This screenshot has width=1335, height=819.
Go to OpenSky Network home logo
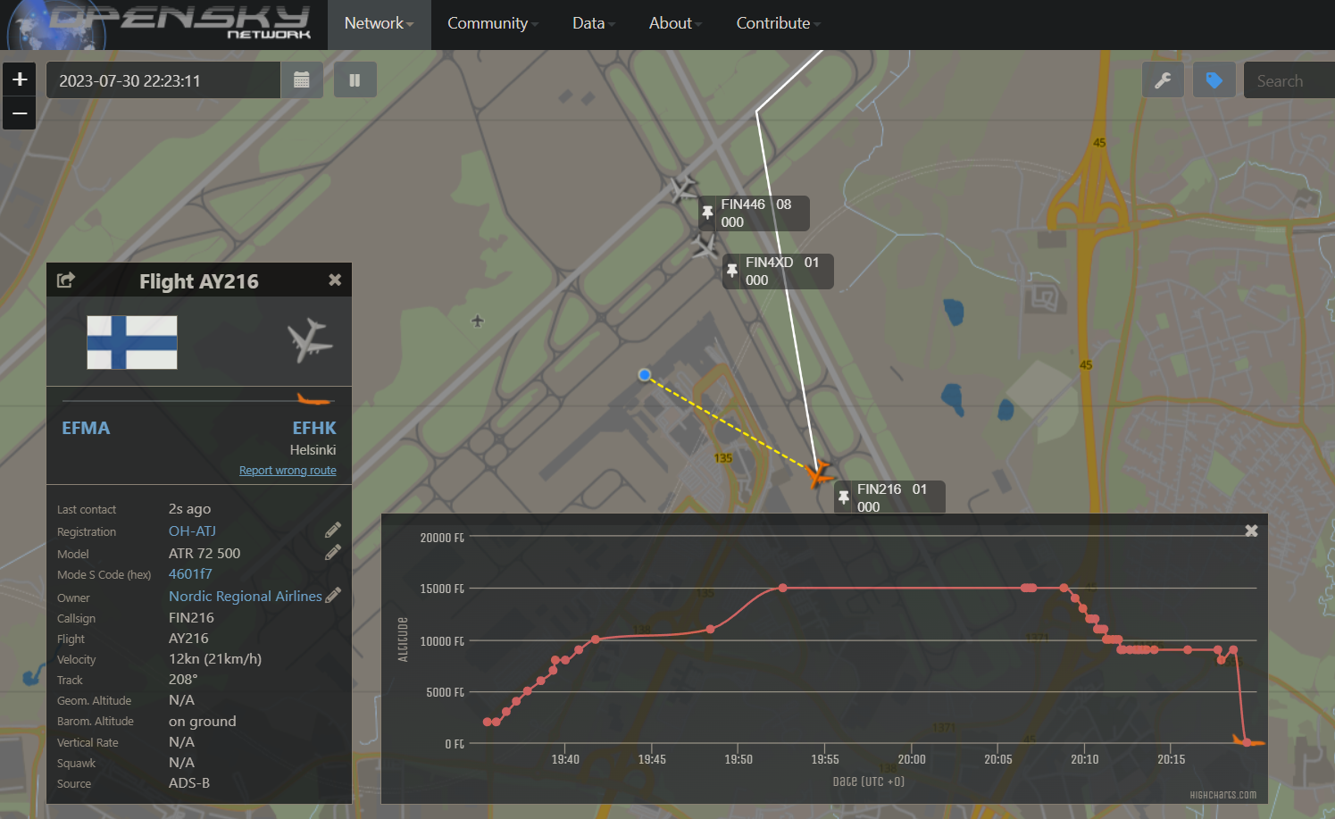point(161,24)
